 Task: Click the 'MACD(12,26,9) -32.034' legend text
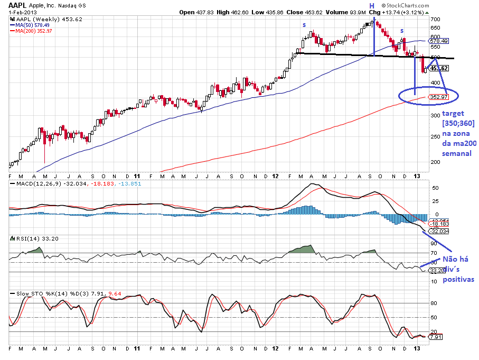pyautogui.click(x=51, y=184)
